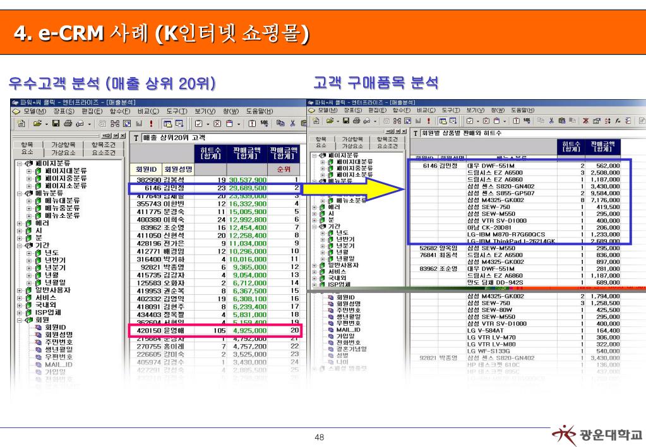Click New document icon in right window toolbar
Image resolution: width=646 pixels, height=447 pixels.
pyautogui.click(x=316, y=121)
